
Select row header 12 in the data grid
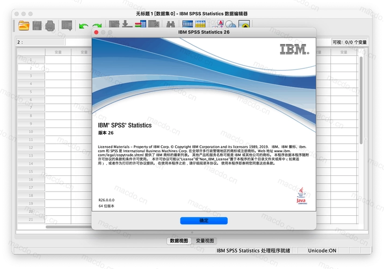point(31,147)
